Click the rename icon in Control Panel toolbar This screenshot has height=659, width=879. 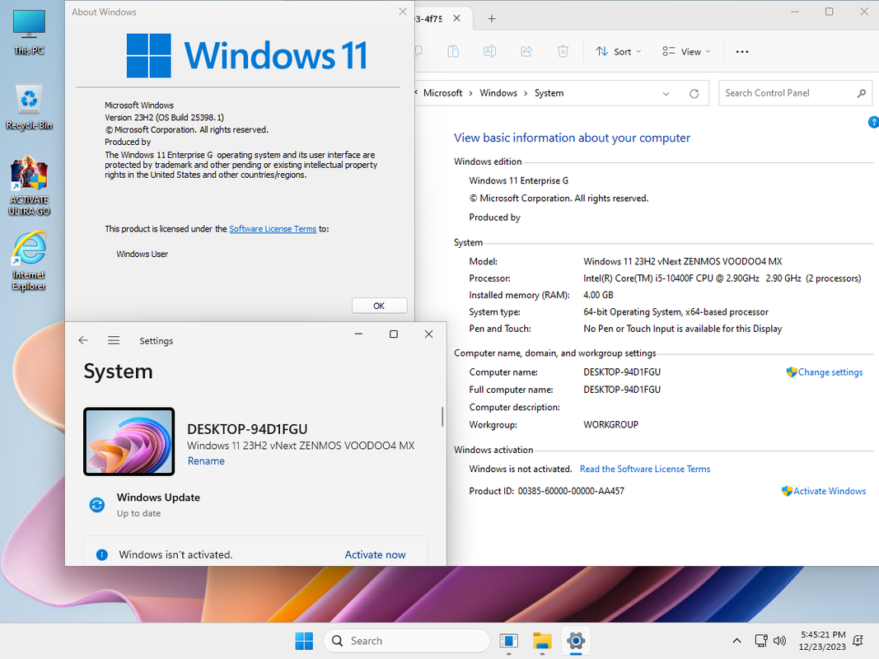[x=489, y=52]
